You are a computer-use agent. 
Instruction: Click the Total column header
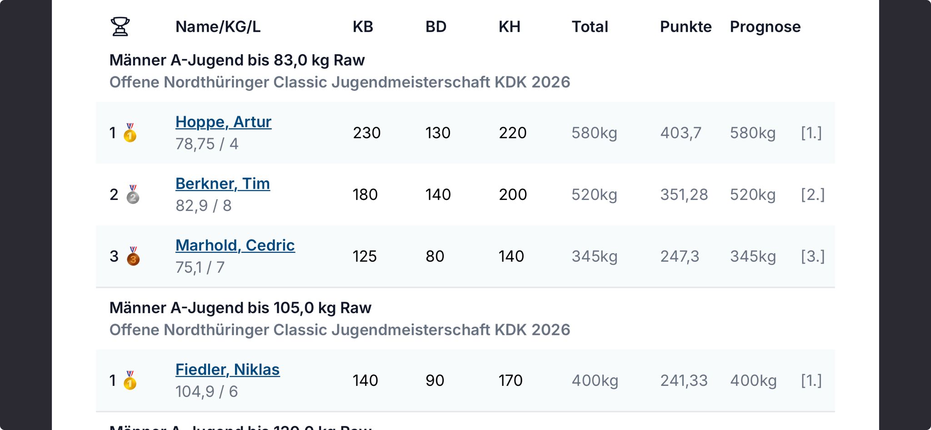click(590, 27)
